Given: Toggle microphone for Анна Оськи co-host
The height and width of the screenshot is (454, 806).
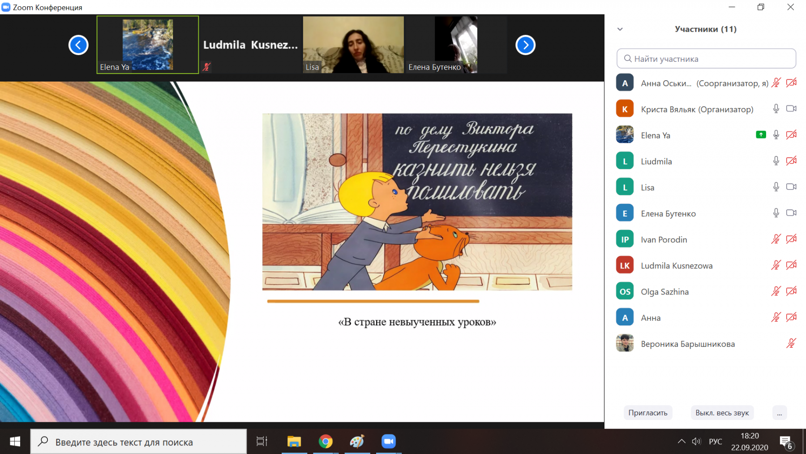Looking at the screenshot, I should (776, 83).
